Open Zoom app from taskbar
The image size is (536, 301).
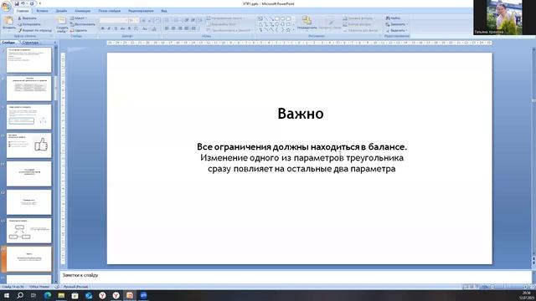pos(143,295)
